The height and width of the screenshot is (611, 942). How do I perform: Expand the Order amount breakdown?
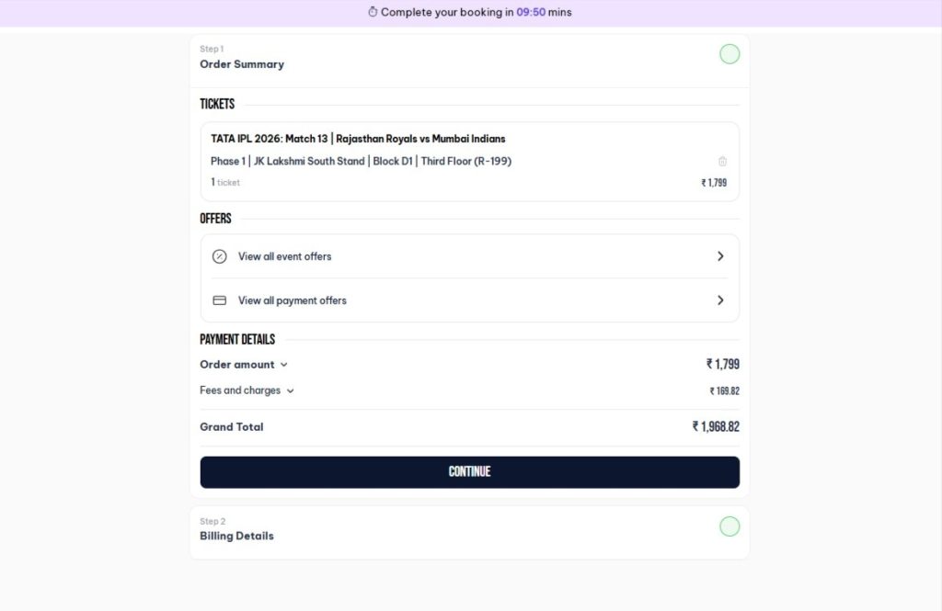coord(283,364)
